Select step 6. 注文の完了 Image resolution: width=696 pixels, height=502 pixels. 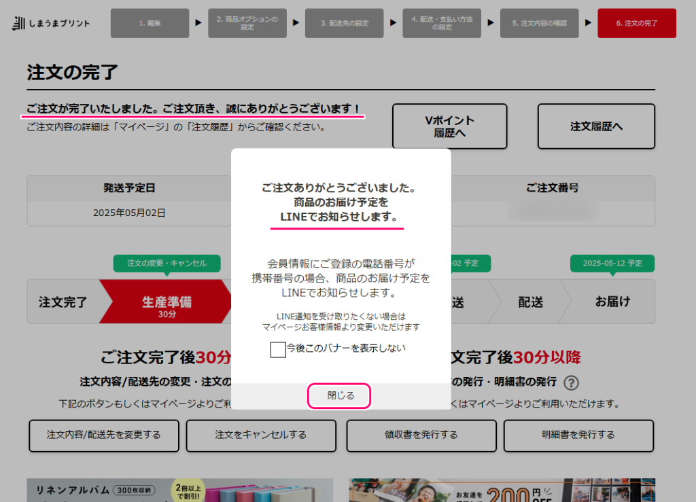(x=637, y=23)
